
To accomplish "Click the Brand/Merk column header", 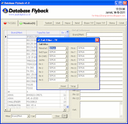I will pos(17,33).
